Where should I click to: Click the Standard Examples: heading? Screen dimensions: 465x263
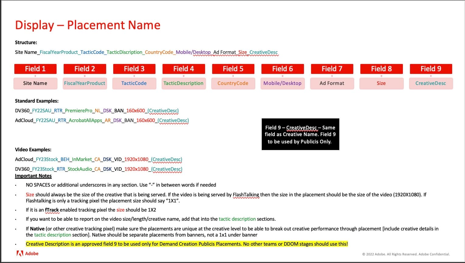click(37, 101)
